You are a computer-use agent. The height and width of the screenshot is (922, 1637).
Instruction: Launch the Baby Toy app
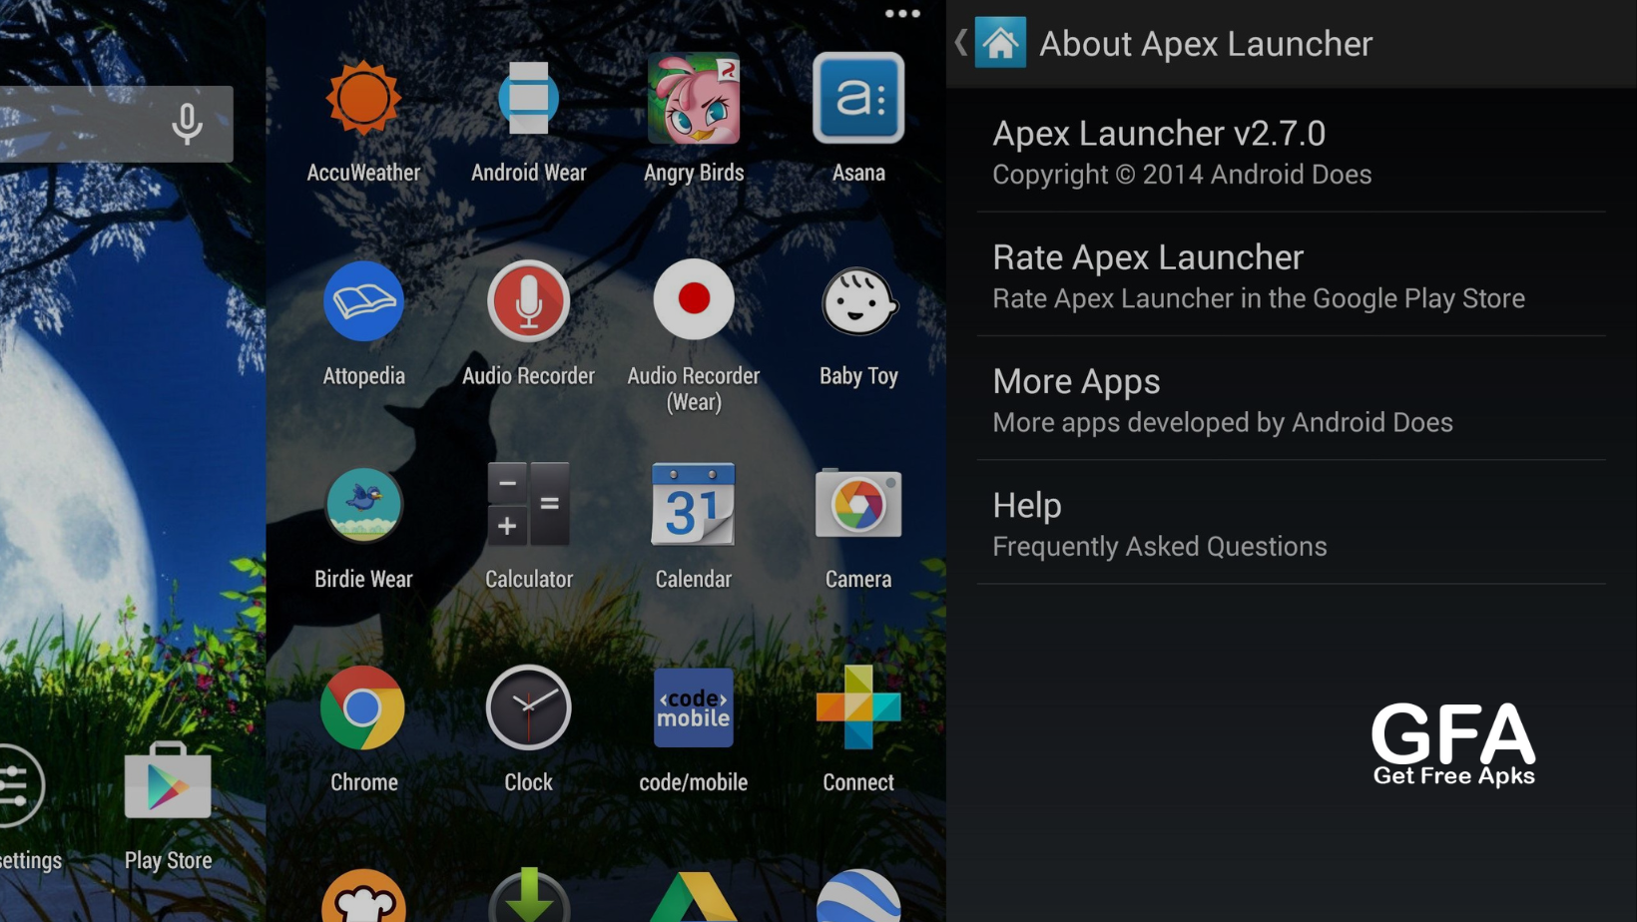858,301
